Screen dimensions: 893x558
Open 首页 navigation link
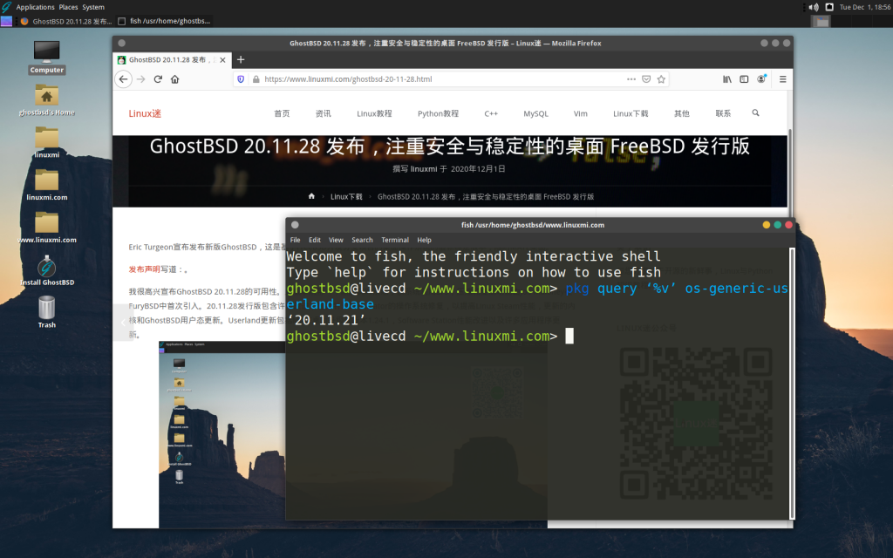point(282,113)
